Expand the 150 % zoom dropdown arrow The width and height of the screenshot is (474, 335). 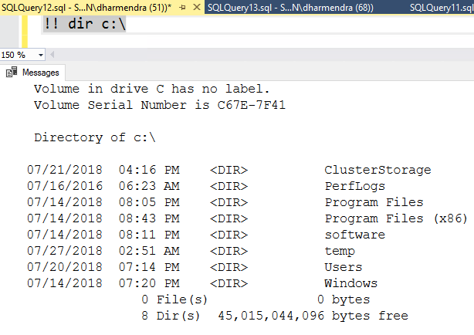(41, 55)
